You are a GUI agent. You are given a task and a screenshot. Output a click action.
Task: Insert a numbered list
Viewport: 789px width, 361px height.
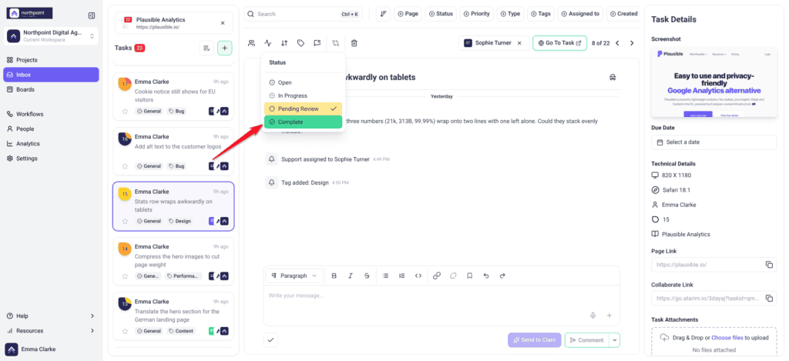[401, 276]
